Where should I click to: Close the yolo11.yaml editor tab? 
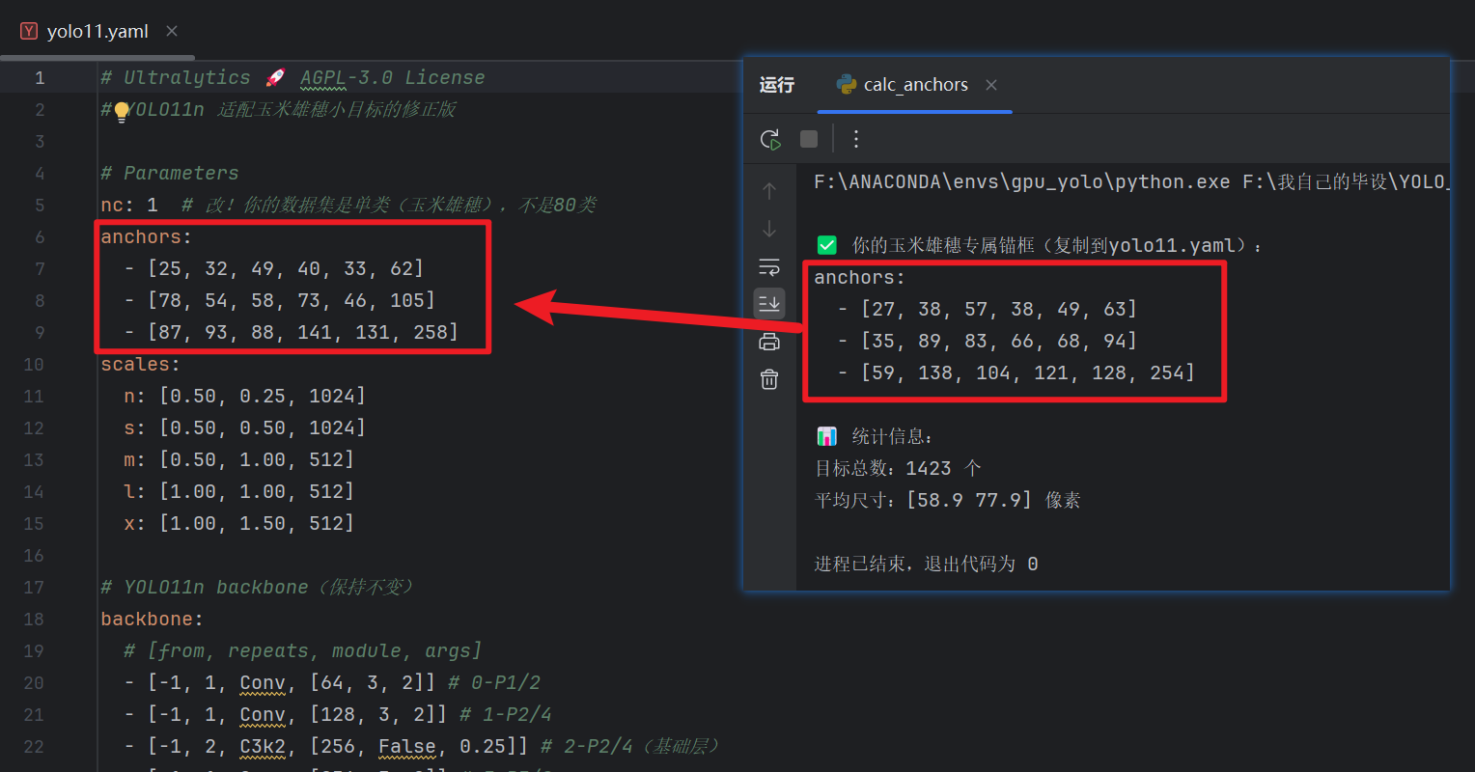172,31
